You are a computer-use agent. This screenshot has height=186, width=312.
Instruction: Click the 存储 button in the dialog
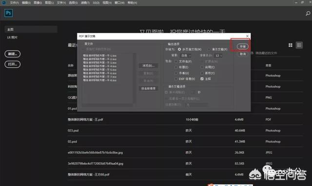tap(243, 46)
